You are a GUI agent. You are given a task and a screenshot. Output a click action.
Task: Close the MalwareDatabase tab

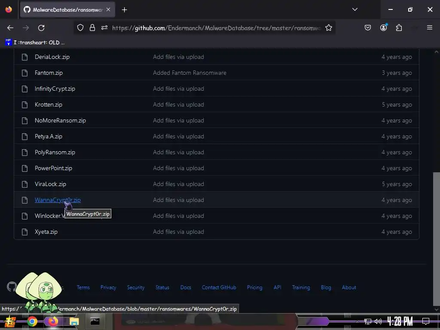tap(108, 9)
